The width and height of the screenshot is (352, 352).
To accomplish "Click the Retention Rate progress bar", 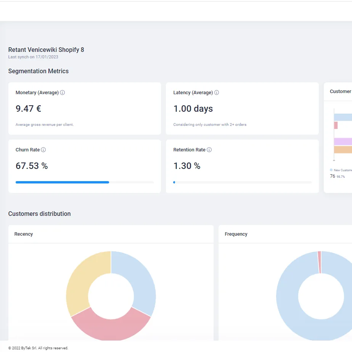I will tap(243, 182).
